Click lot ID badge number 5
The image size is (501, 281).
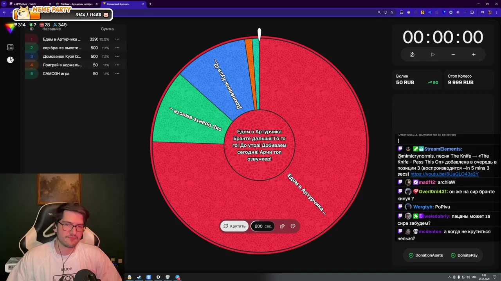pos(32,74)
